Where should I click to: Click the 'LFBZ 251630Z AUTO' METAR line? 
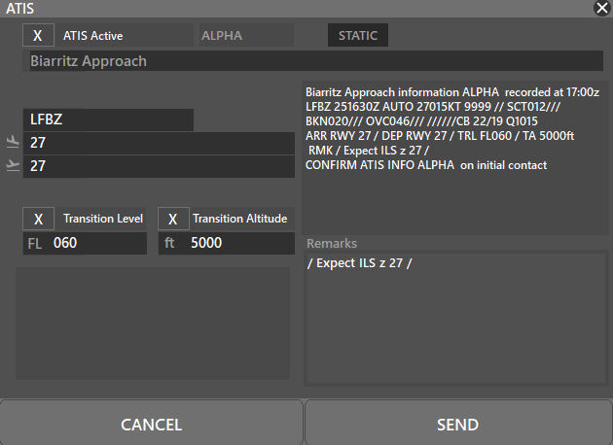pos(433,107)
